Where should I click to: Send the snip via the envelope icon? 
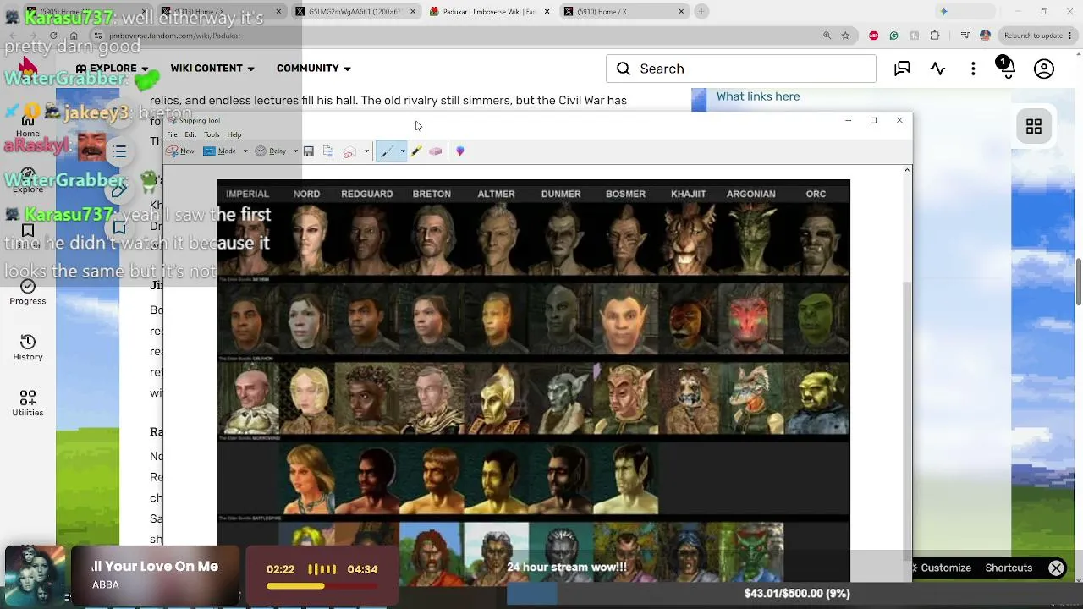click(x=349, y=151)
